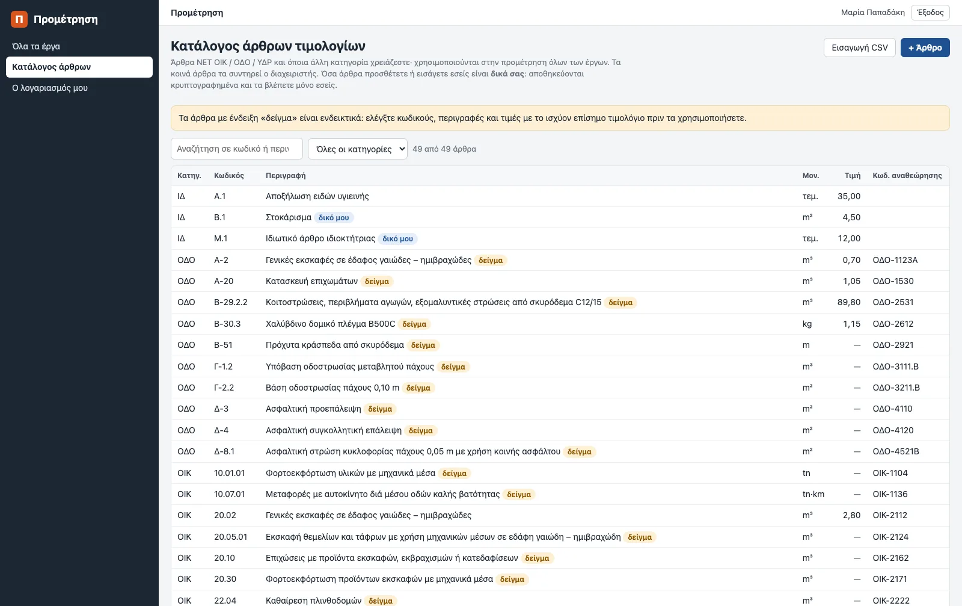The width and height of the screenshot is (962, 606).
Task: Click the 49 από 49 άρθρα counter
Action: 444,149
